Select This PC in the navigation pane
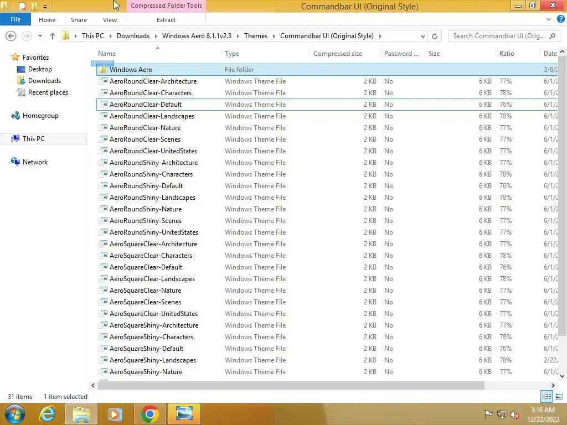This screenshot has width=567, height=425. (34, 139)
